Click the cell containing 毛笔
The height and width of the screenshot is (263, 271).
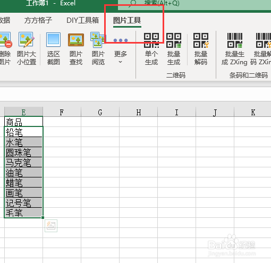23,213
